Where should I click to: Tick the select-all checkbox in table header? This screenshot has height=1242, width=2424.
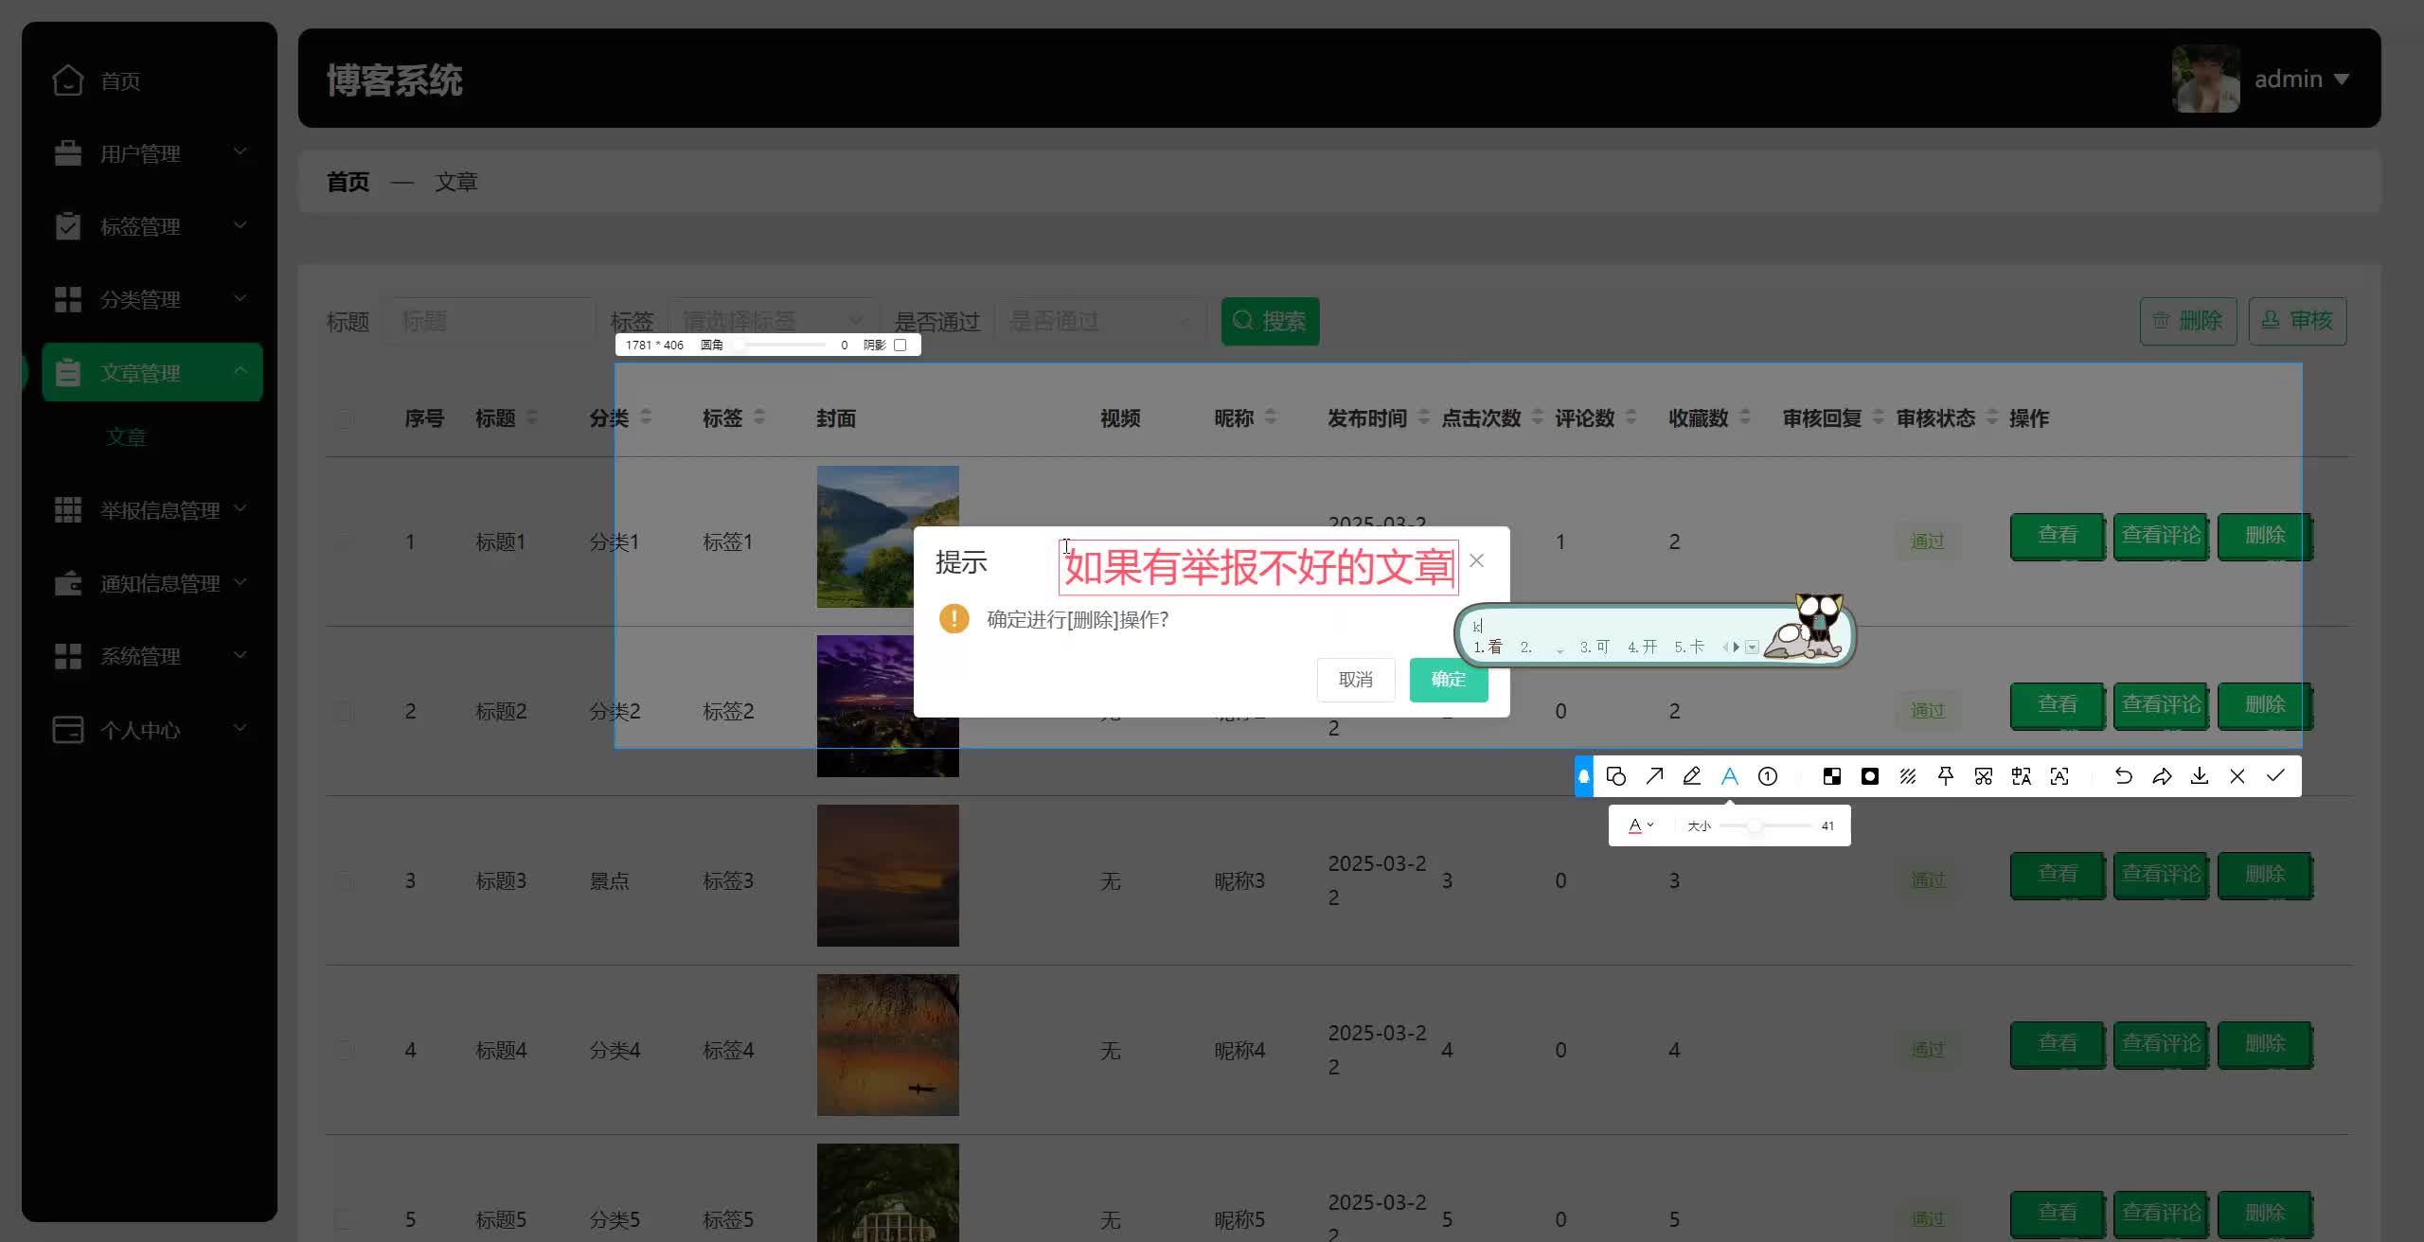tap(344, 417)
